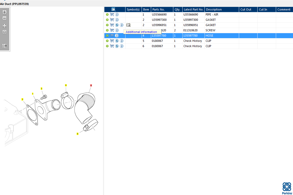Click Check History for item 6
This screenshot has width=293, height=195.
(193, 46)
